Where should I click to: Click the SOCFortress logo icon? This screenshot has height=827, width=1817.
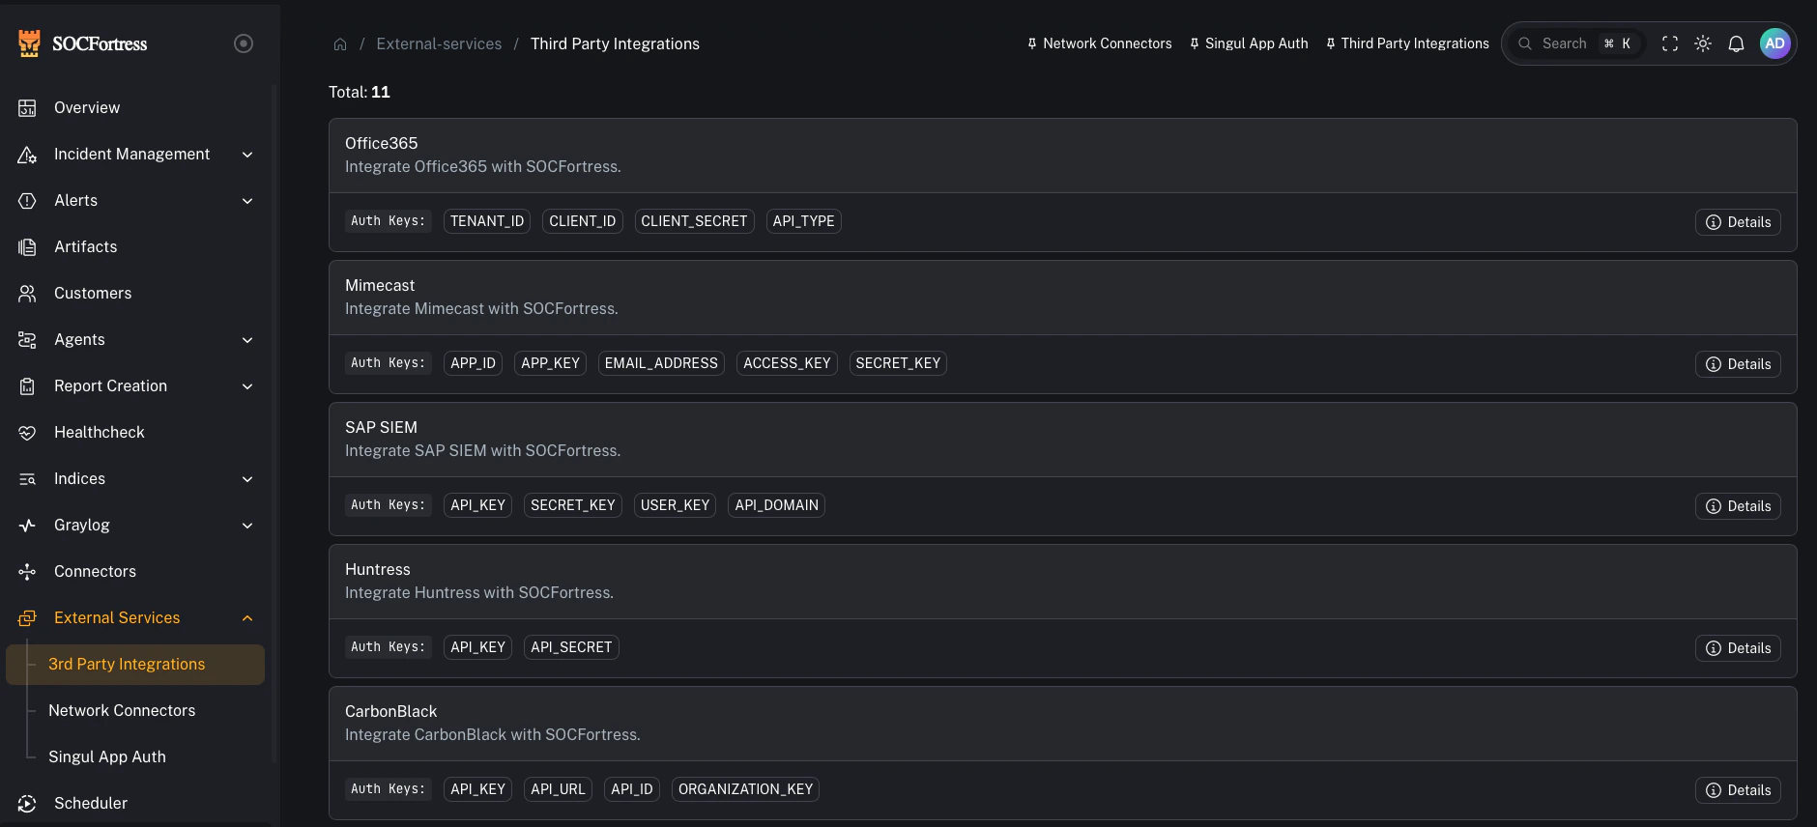[x=29, y=43]
